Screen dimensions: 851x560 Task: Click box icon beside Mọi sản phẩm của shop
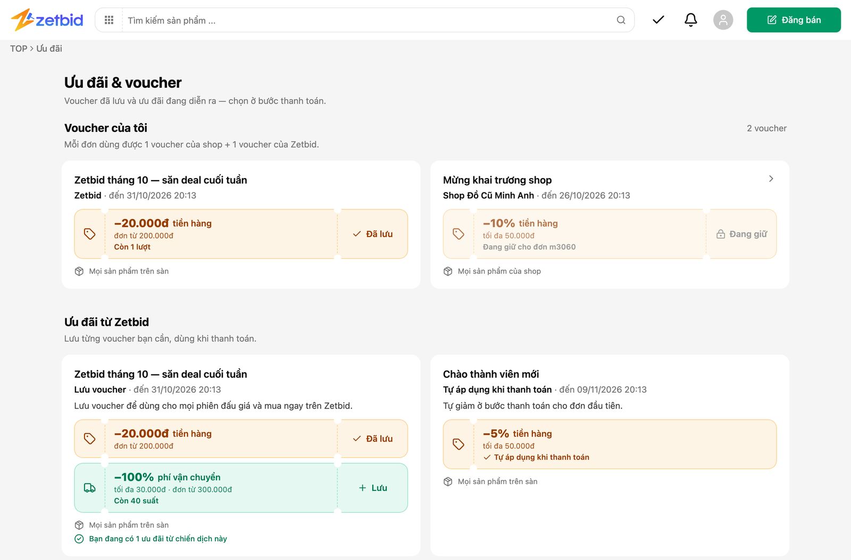coord(448,271)
